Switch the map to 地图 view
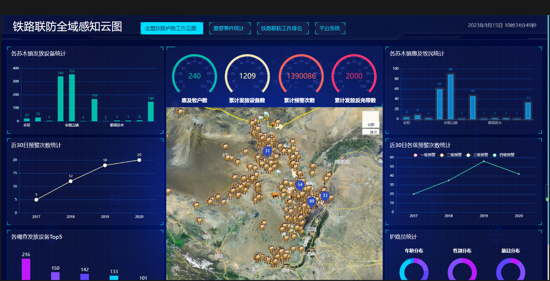This screenshot has width=550, height=281. [370, 125]
